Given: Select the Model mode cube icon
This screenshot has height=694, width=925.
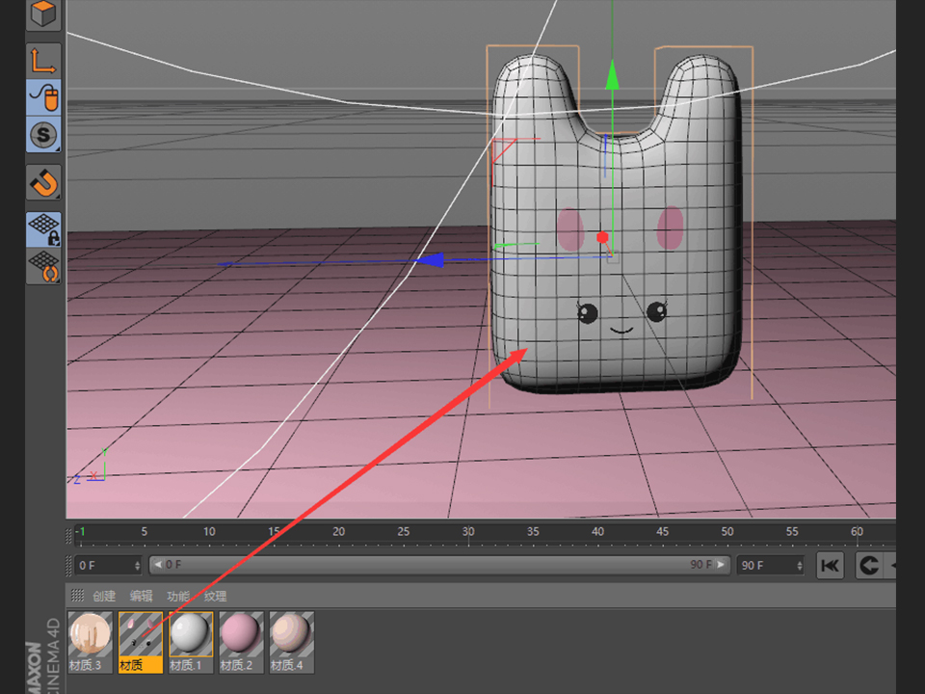Looking at the screenshot, I should [44, 13].
